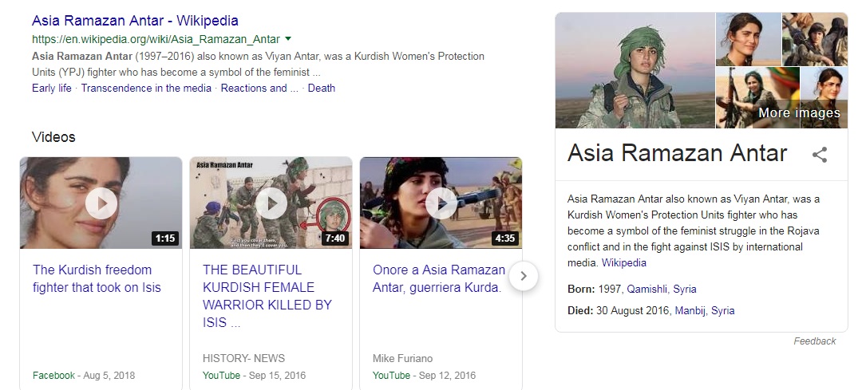Open top-middle panel photo with blue sky
The height and width of the screenshot is (390, 858).
[x=749, y=39]
